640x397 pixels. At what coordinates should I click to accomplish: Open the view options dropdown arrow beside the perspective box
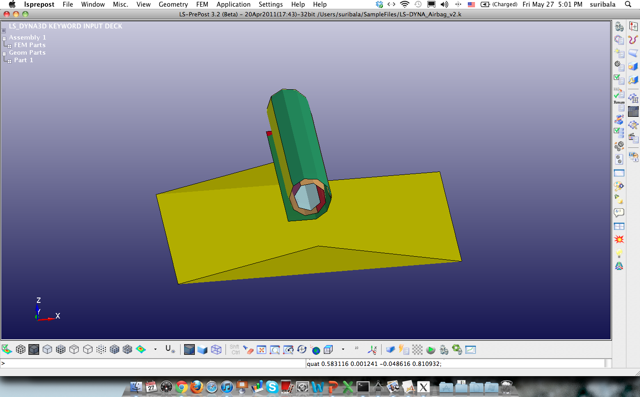coord(343,349)
